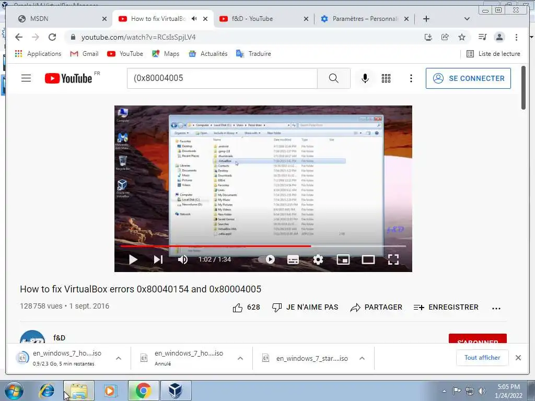
Task: Close the MSDN tab
Action: (x=104, y=19)
